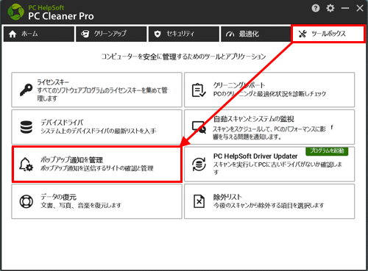Open settings gear icon in title bar
This screenshot has width=368, height=271.
coord(330,8)
